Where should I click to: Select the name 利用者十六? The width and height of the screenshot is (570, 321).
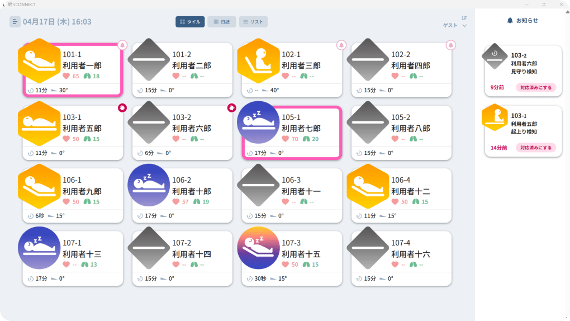411,254
